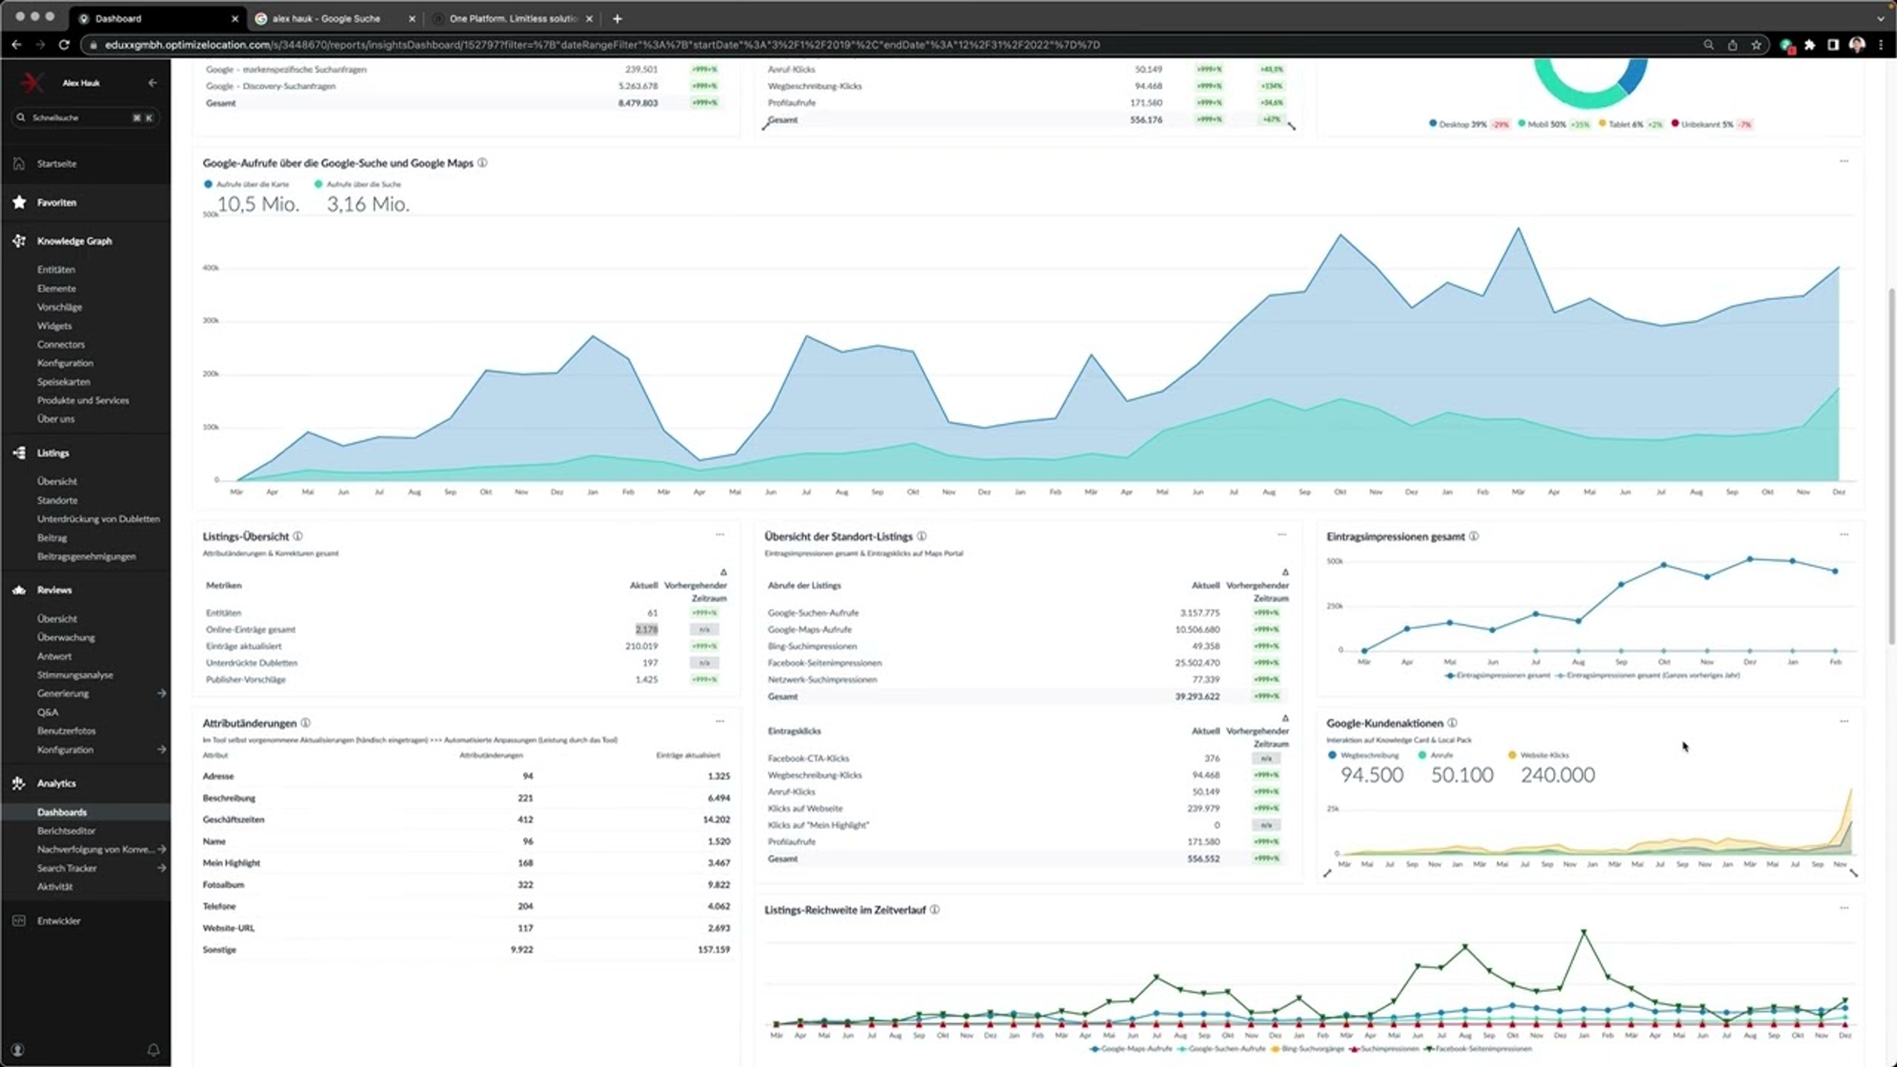1897x1067 pixels.
Task: Open the Berichtseditor menu item
Action: pyautogui.click(x=66, y=830)
